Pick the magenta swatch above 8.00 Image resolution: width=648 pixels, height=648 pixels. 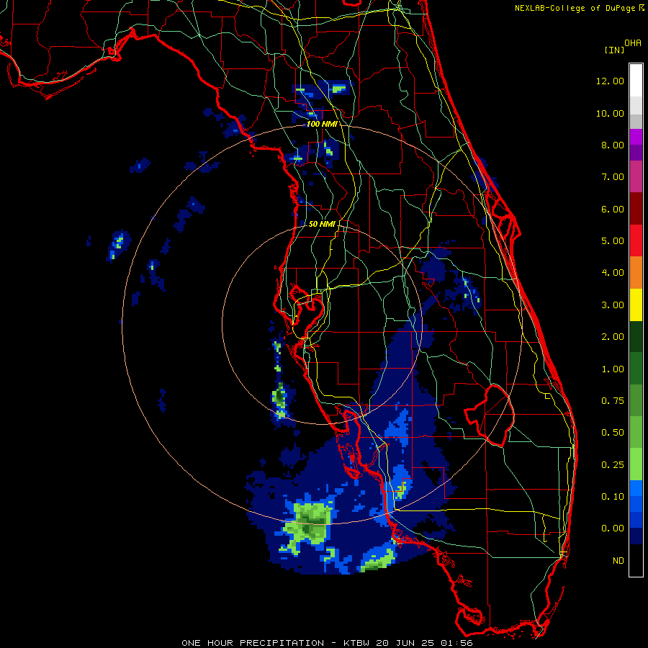pyautogui.click(x=636, y=137)
